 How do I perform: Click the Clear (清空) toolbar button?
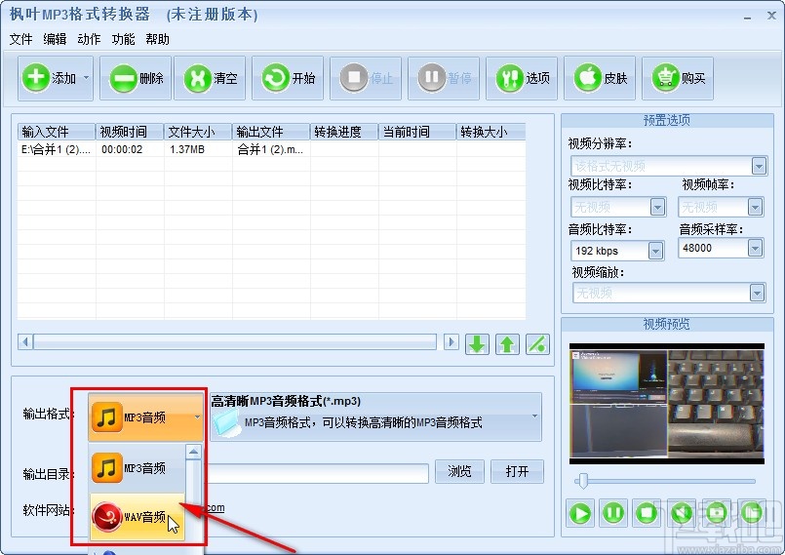[x=210, y=78]
